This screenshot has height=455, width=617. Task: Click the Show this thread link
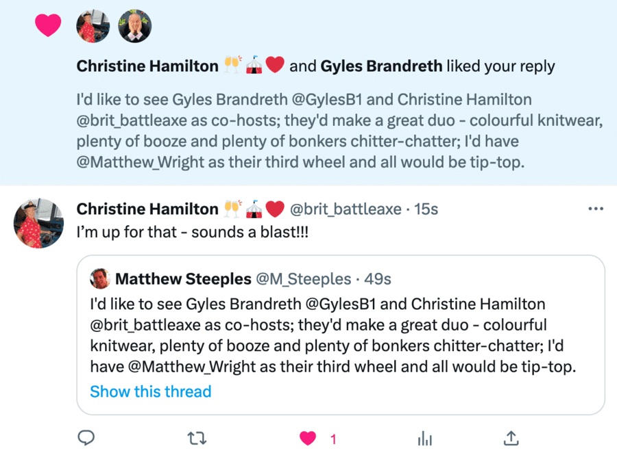(151, 391)
